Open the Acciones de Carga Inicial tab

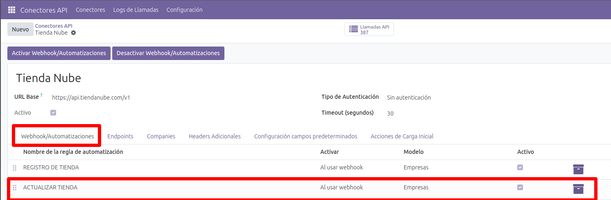point(402,136)
